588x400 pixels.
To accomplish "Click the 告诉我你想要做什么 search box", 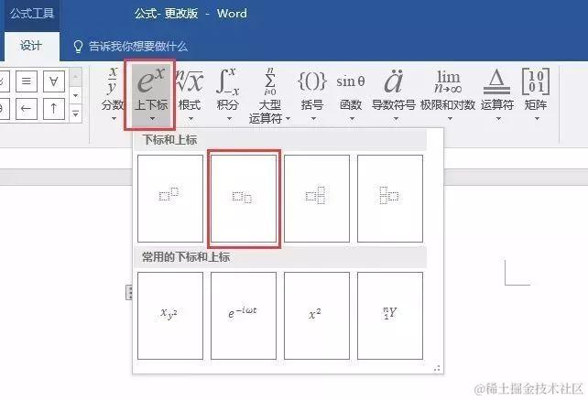I will tap(138, 47).
